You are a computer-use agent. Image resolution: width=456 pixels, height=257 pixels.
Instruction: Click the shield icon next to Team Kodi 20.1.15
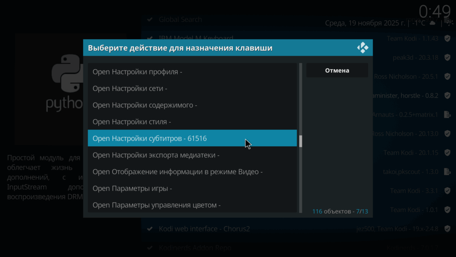pos(447,153)
